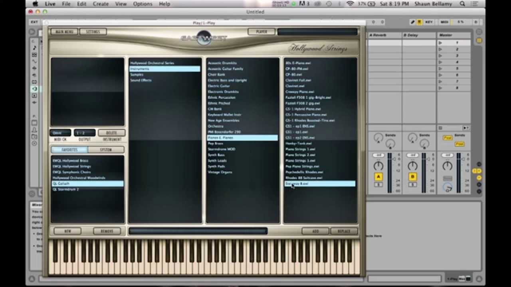This screenshot has height=287, width=511.
Task: Select Steinway B.ewi in the instrument list
Action: [320, 184]
